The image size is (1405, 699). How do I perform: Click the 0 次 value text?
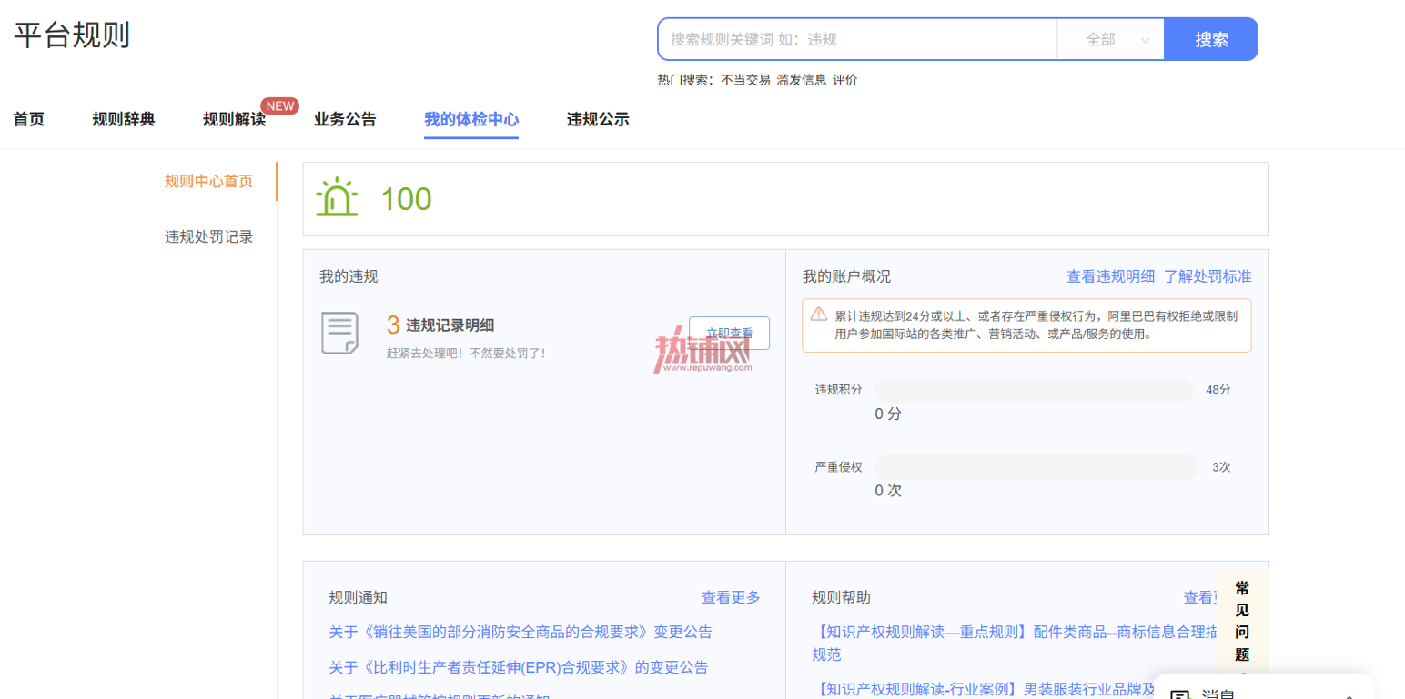(888, 491)
